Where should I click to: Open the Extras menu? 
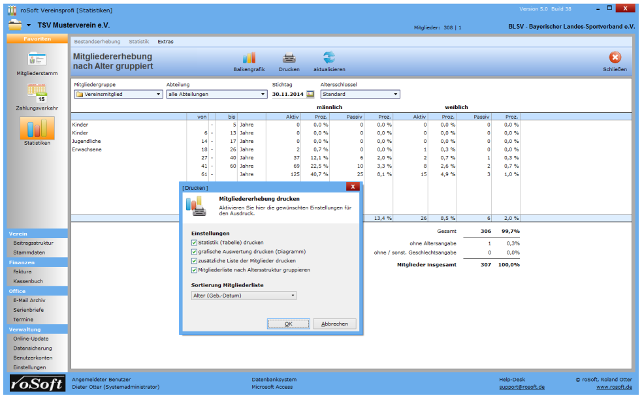pyautogui.click(x=166, y=41)
